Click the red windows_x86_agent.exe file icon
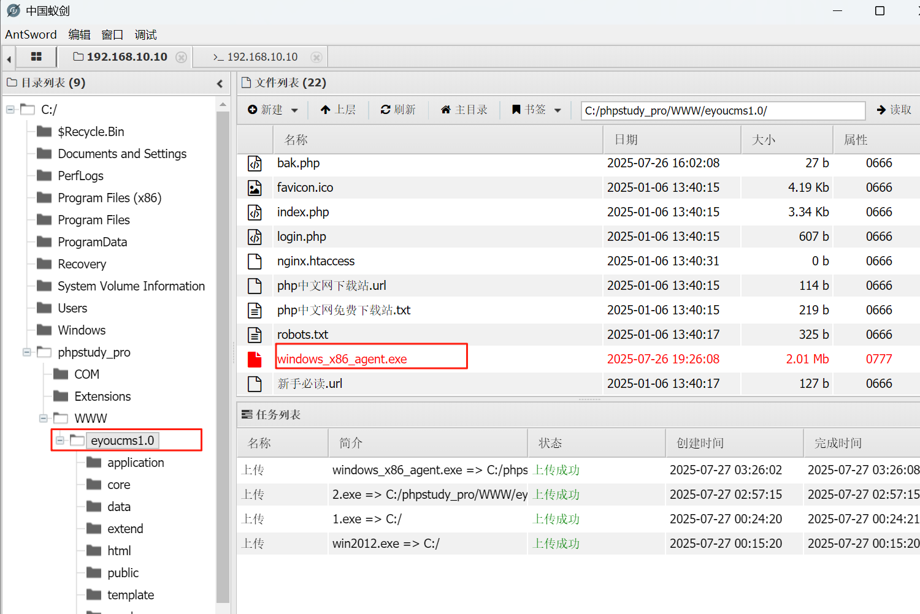Screen dimensions: 920x614 click(255, 359)
